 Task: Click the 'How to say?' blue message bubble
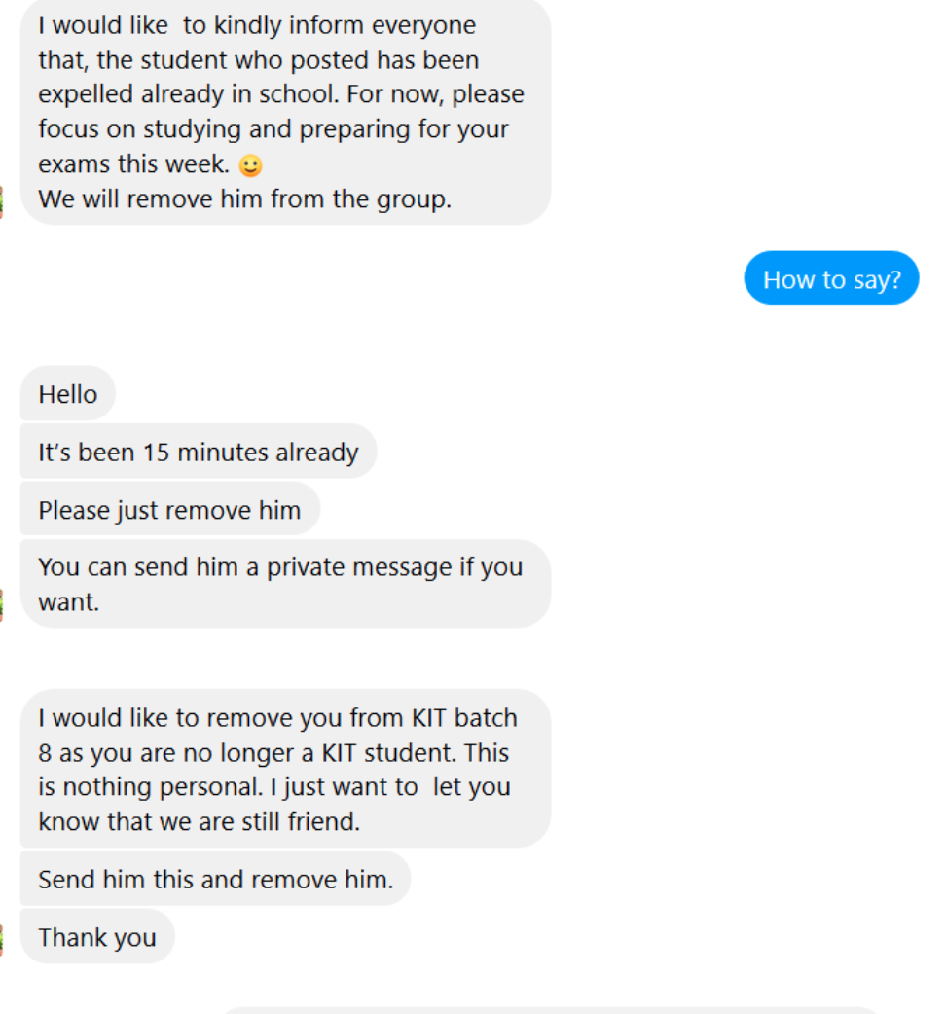(x=831, y=277)
